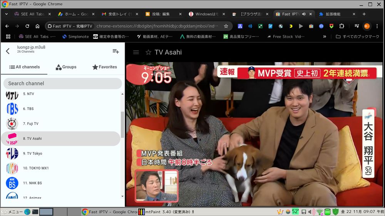Switch to SEE All Tabs browser tab
The height and width of the screenshot is (216, 385).
coord(32,14)
